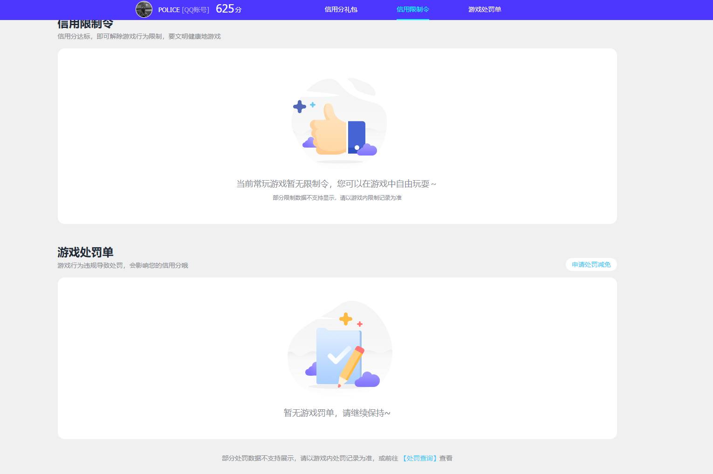Click the POLICE username text
Image resolution: width=713 pixels, height=474 pixels.
(169, 10)
